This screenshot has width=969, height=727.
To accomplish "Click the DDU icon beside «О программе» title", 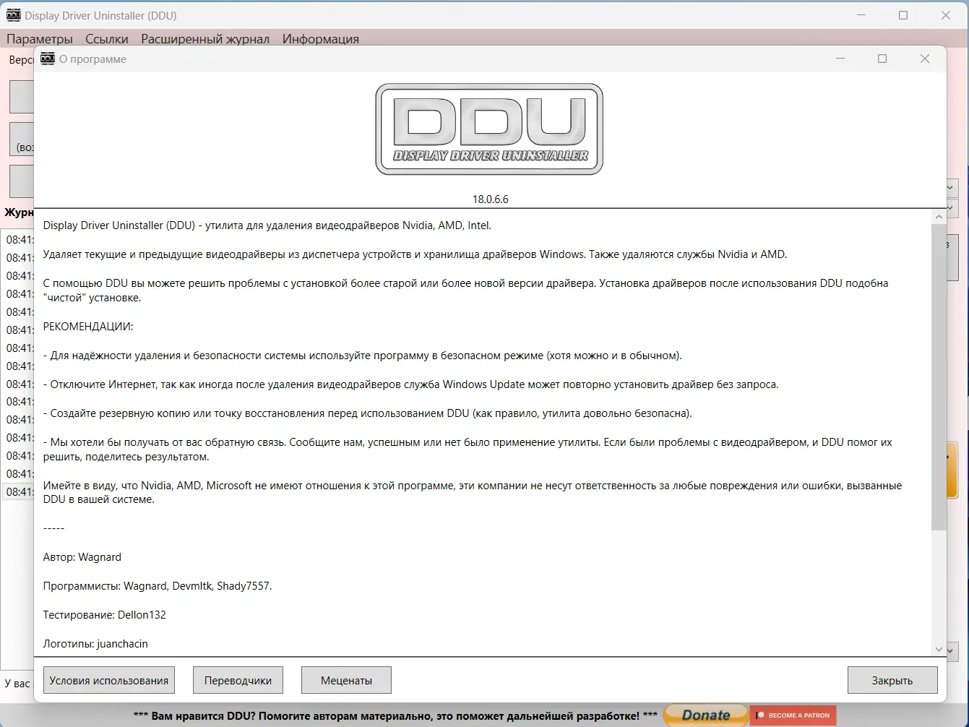I will 47,59.
